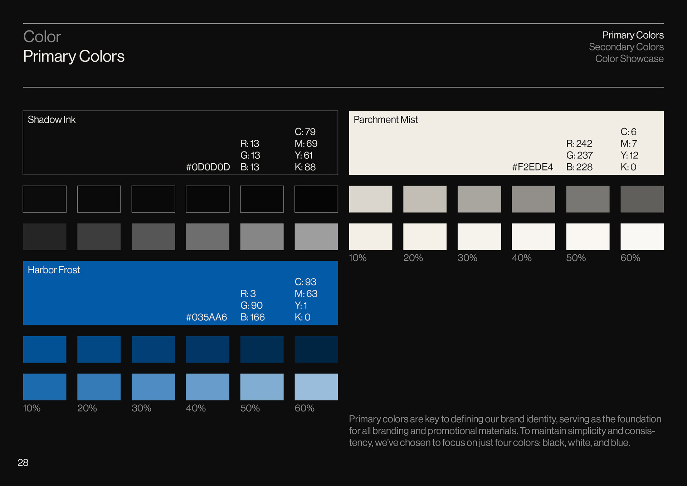This screenshot has height=486, width=687.
Task: Choose the Harbor Frost 10% tint swatch
Action: click(45, 387)
